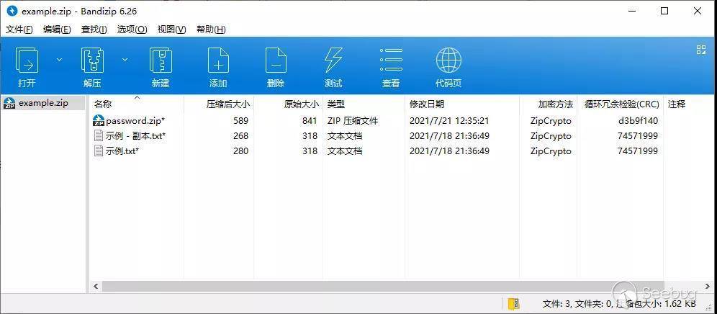
Task: Click the ZIP 压缩文件 type cell
Action: coord(353,121)
